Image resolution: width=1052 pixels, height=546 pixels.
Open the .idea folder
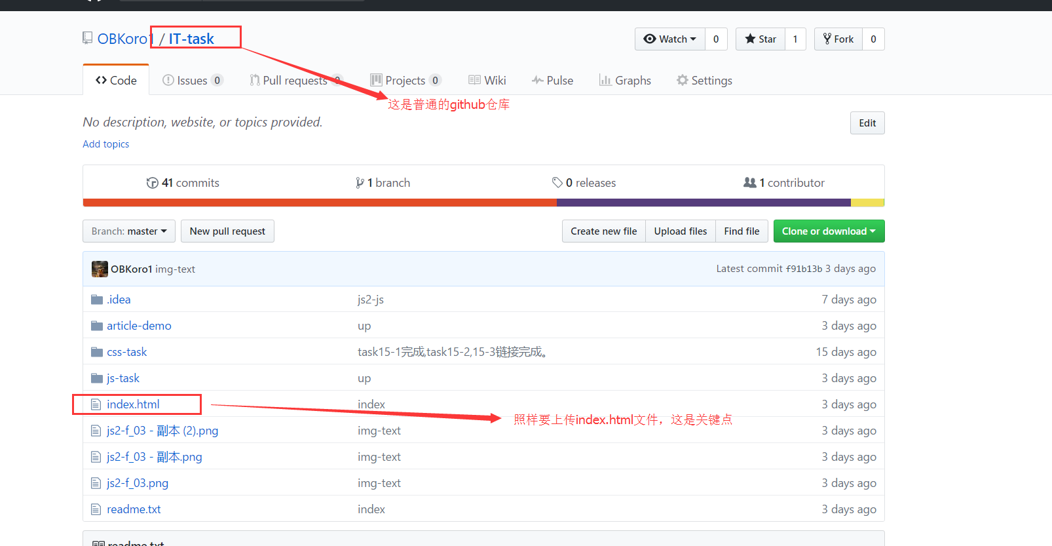click(x=119, y=299)
